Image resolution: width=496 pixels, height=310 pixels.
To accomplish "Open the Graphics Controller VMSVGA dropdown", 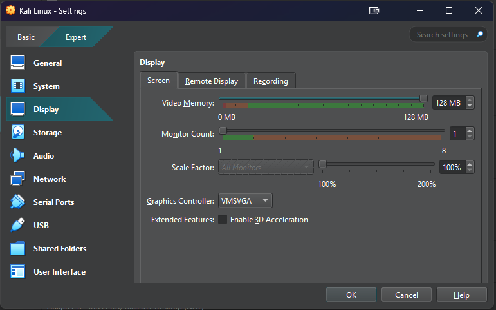I will pyautogui.click(x=245, y=200).
